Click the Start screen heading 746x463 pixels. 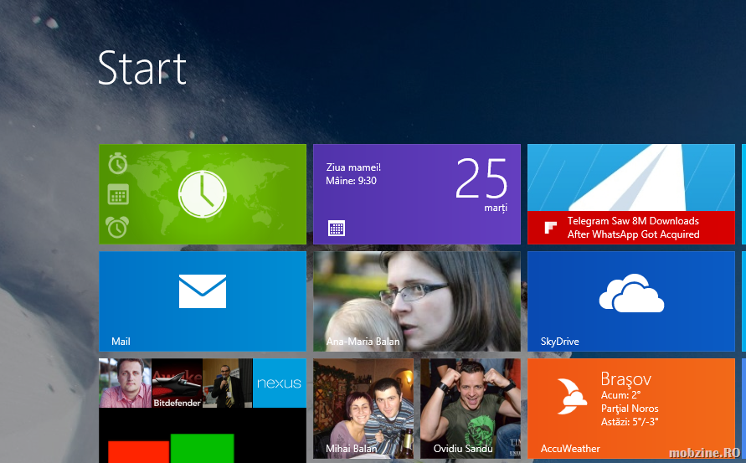pyautogui.click(x=141, y=68)
